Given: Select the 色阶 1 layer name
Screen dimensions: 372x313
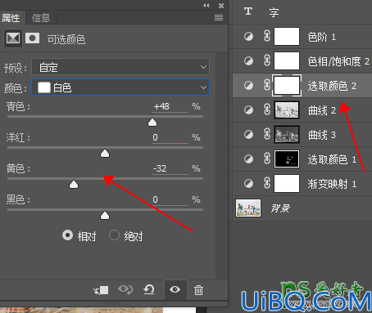Looking at the screenshot, I should pyautogui.click(x=322, y=37).
